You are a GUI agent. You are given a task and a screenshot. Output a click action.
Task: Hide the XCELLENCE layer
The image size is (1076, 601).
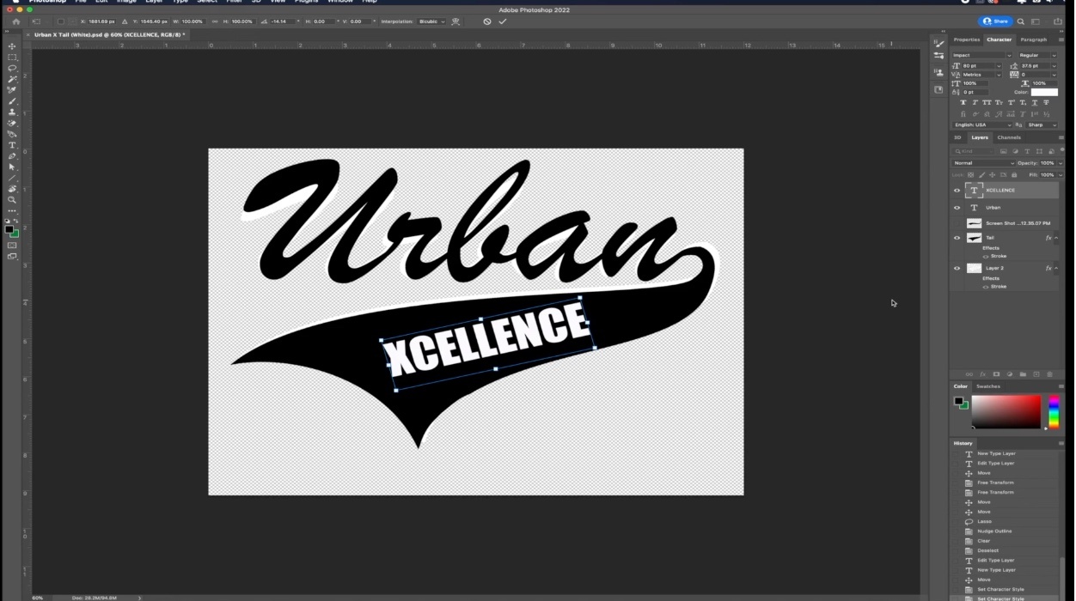(x=957, y=191)
